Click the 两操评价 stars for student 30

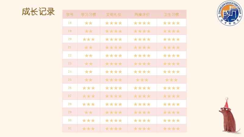coord(142,121)
